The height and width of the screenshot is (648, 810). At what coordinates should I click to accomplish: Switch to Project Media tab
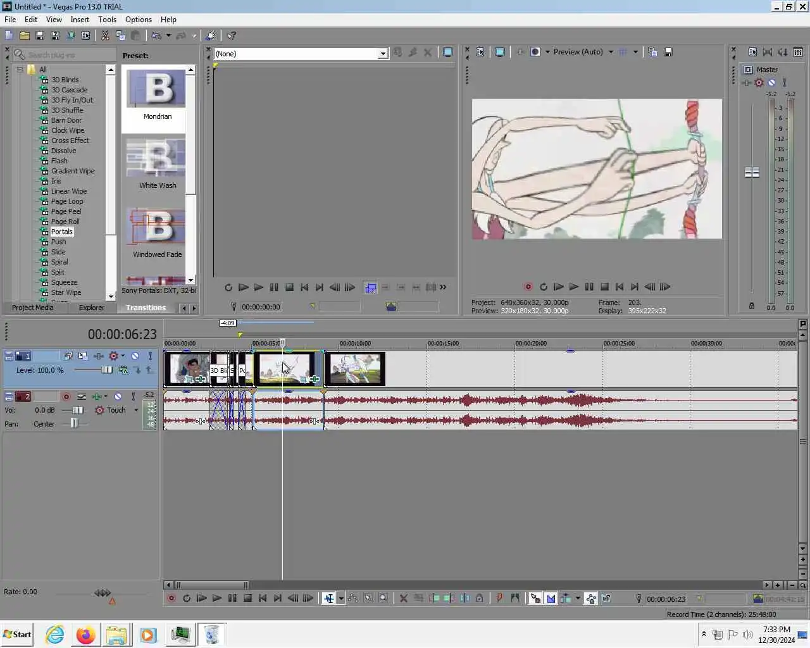tap(32, 308)
